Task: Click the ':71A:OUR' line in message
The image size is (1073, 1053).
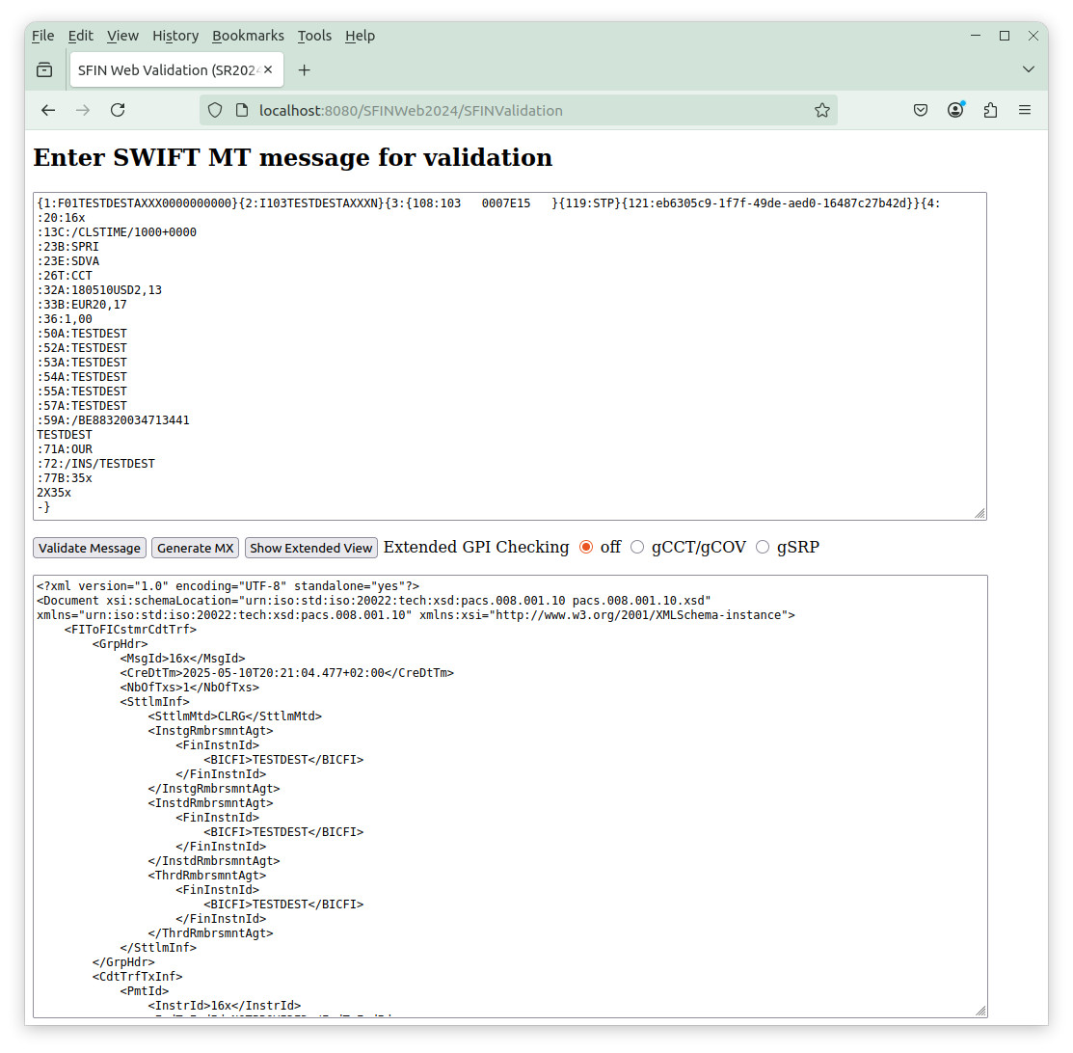Action: [65, 449]
